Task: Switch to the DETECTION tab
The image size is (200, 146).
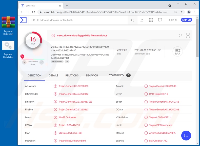Action: tap(34, 75)
